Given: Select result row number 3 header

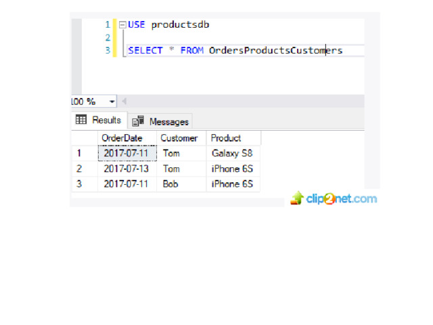Looking at the screenshot, I should pyautogui.click(x=80, y=183).
